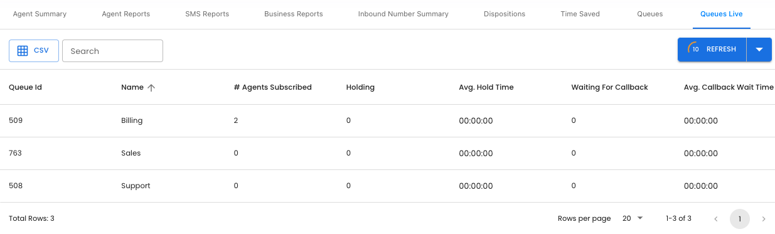Open the SMS Reports tab
The image size is (775, 234).
coord(207,14)
